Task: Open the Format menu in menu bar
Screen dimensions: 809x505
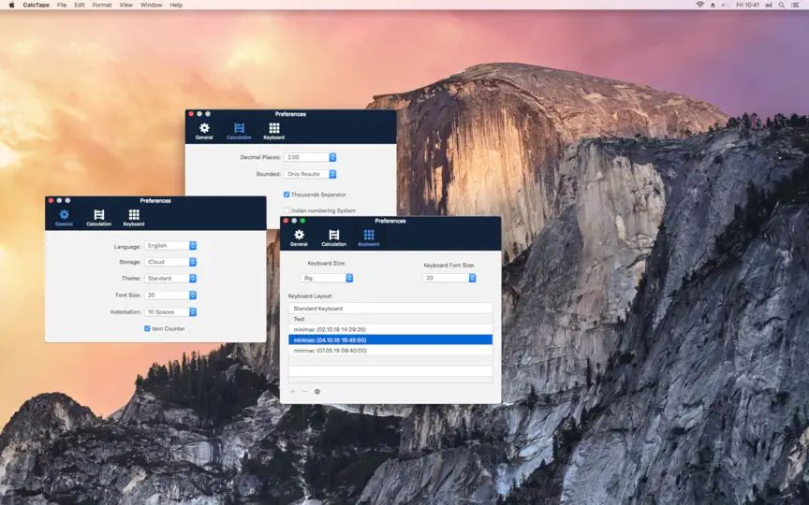Action: [x=102, y=5]
